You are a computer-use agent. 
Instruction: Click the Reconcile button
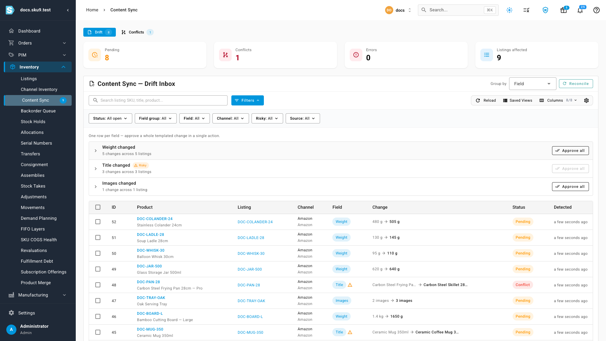tap(576, 84)
